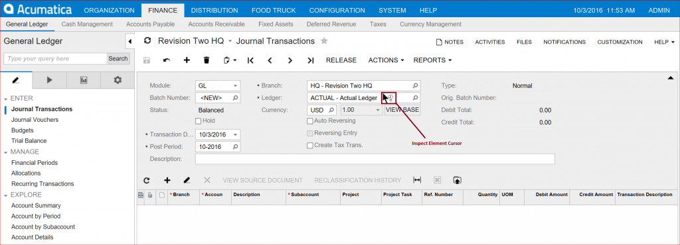Collapse the General Ledger side panel
The width and height of the screenshot is (680, 245).
tap(129, 42)
